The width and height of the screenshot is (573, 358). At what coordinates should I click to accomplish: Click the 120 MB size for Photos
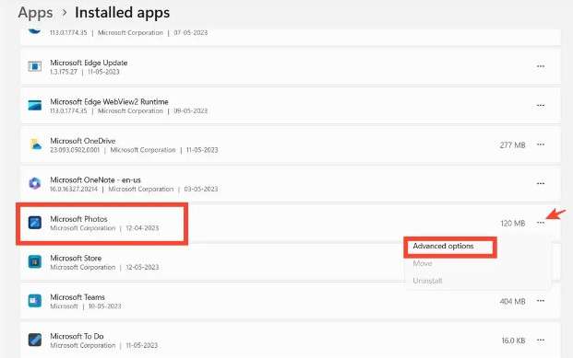(x=513, y=223)
